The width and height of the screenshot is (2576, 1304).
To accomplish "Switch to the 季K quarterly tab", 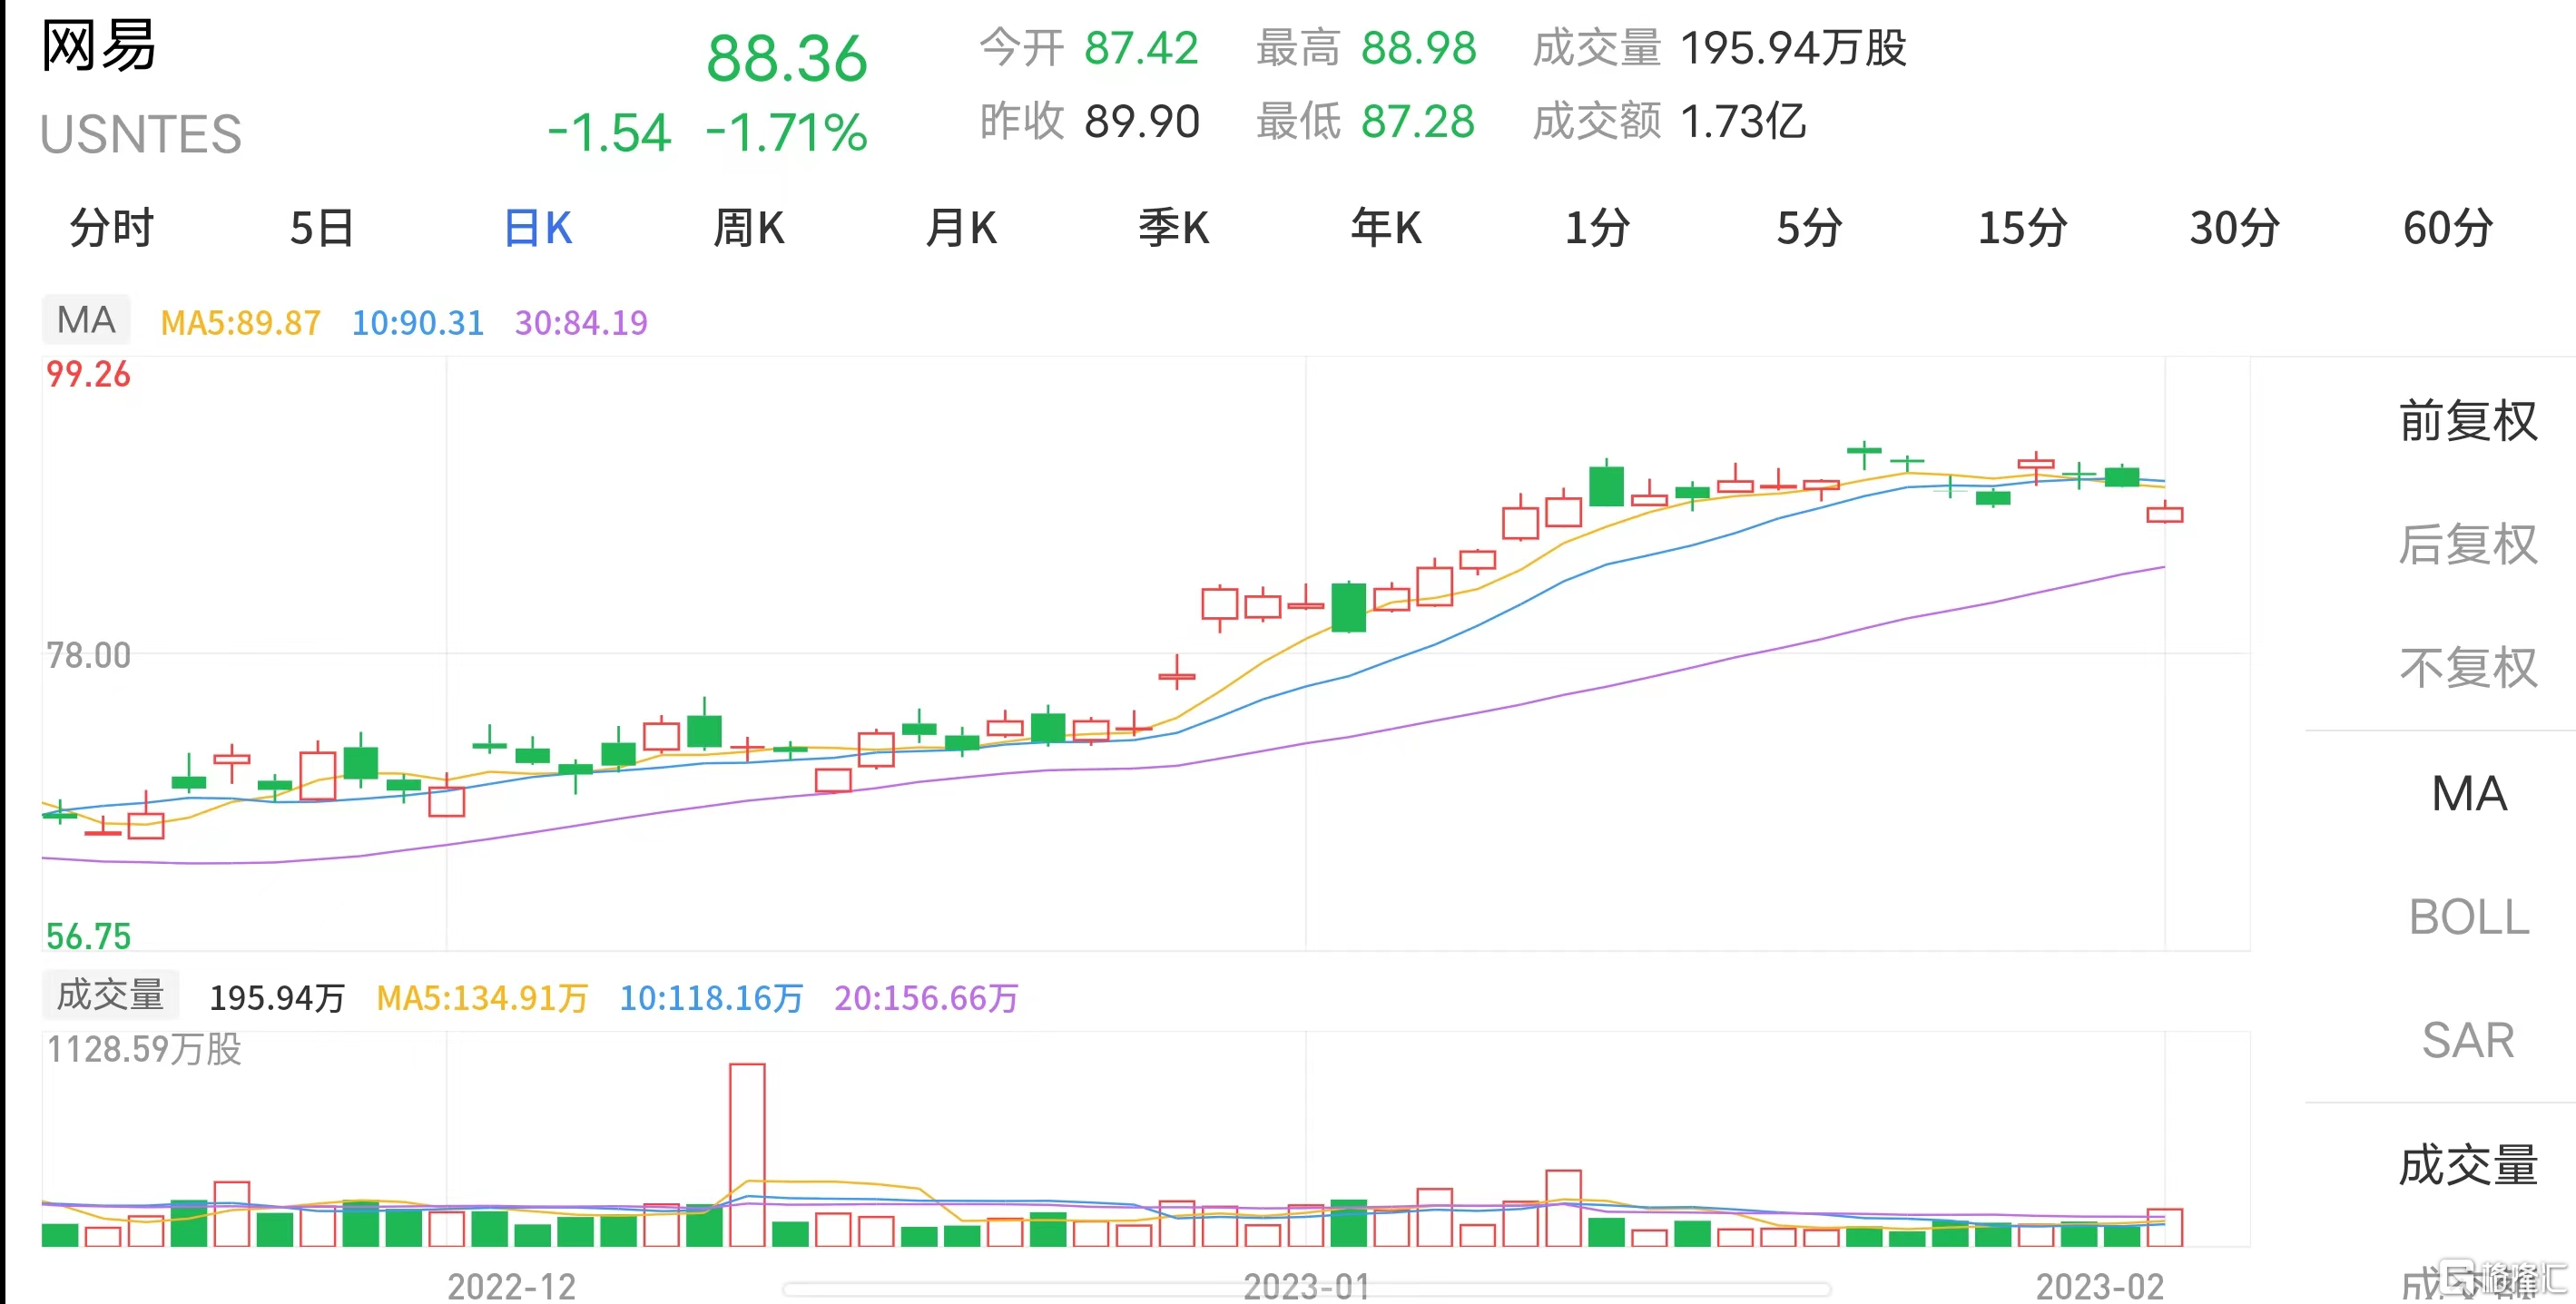I will pos(1174,228).
